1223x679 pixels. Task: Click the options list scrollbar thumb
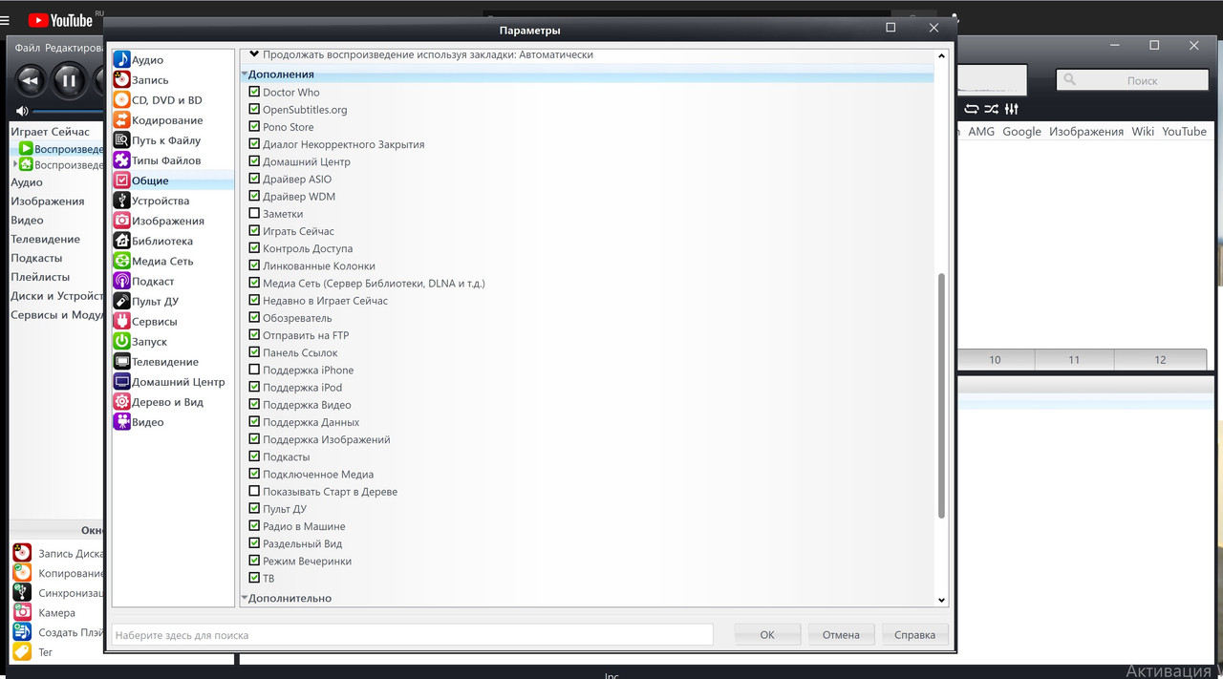[941, 396]
